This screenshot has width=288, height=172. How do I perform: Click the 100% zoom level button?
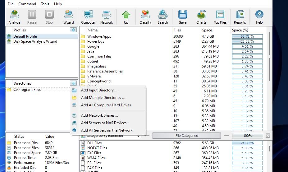tap(247, 136)
